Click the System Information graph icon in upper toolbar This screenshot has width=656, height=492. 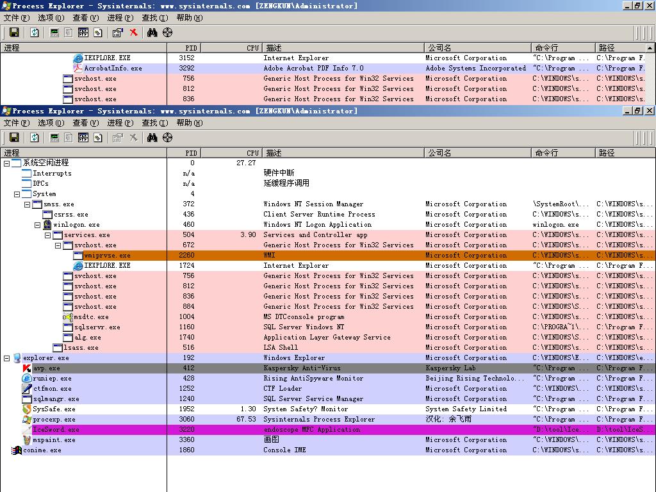coord(54,33)
